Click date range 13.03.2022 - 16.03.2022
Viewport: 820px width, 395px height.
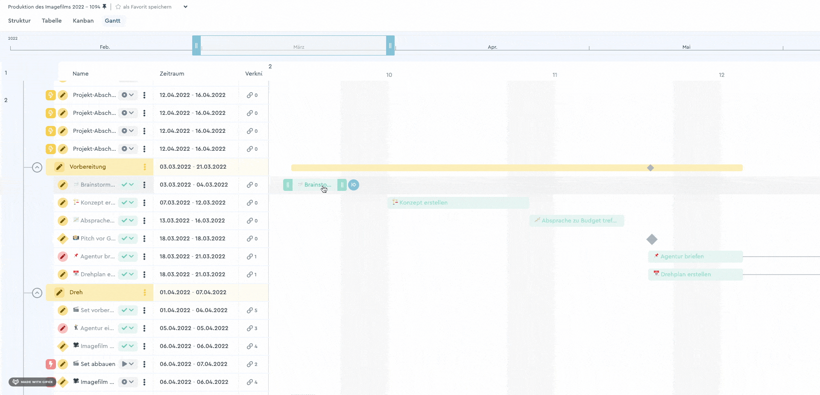192,221
